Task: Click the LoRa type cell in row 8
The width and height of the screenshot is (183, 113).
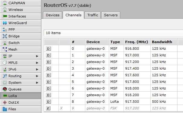Action: (x=116, y=102)
